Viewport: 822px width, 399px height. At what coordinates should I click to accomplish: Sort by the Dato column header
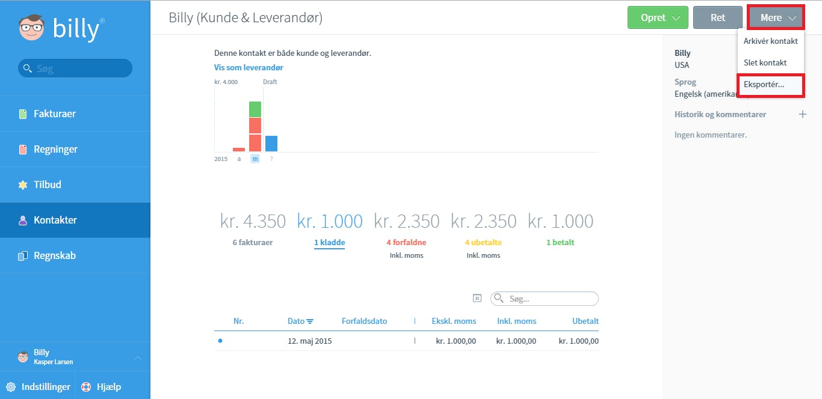click(296, 321)
